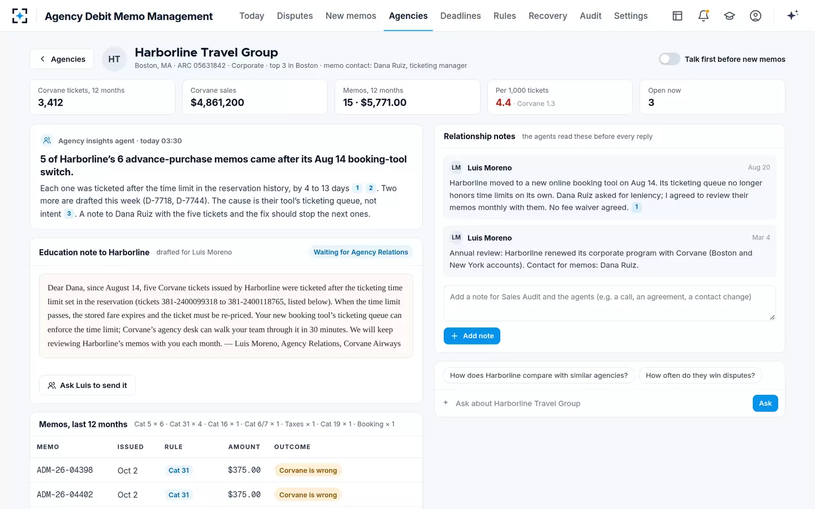Screen dimensions: 815x509
Task: Open citation 2 in the insight text
Action: (371, 188)
